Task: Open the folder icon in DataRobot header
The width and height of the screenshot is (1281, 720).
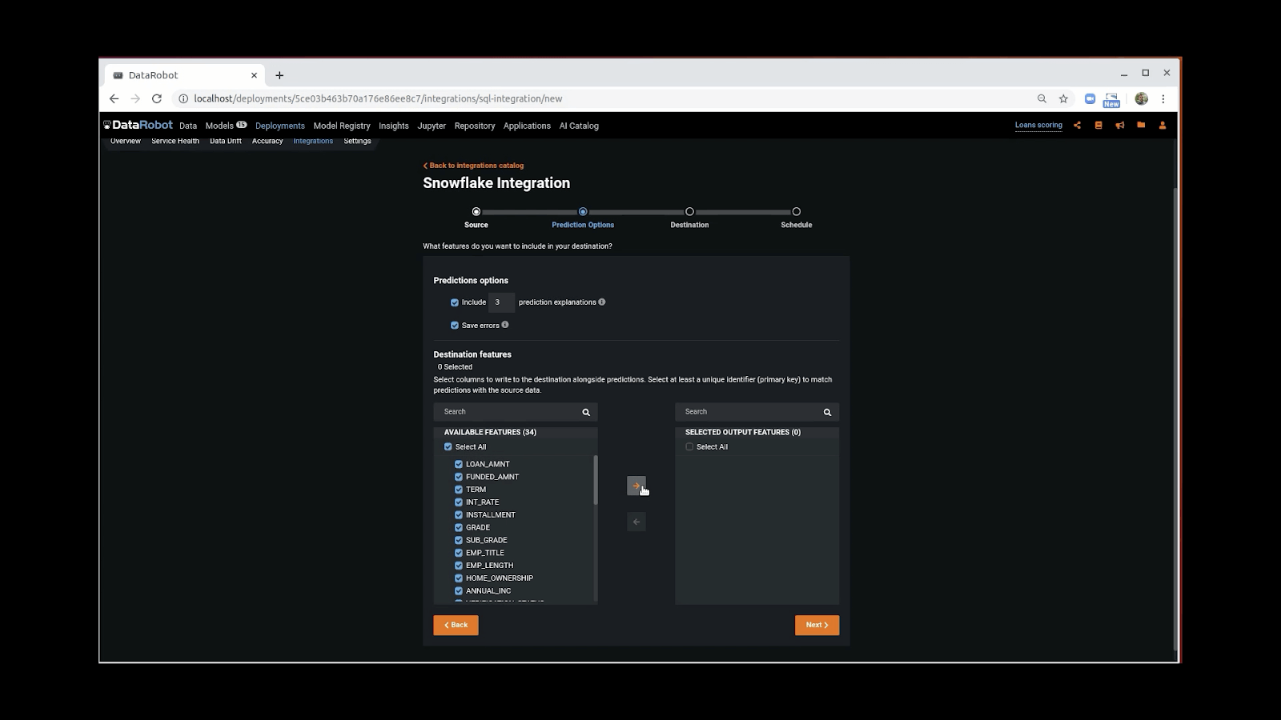Action: coord(1141,125)
